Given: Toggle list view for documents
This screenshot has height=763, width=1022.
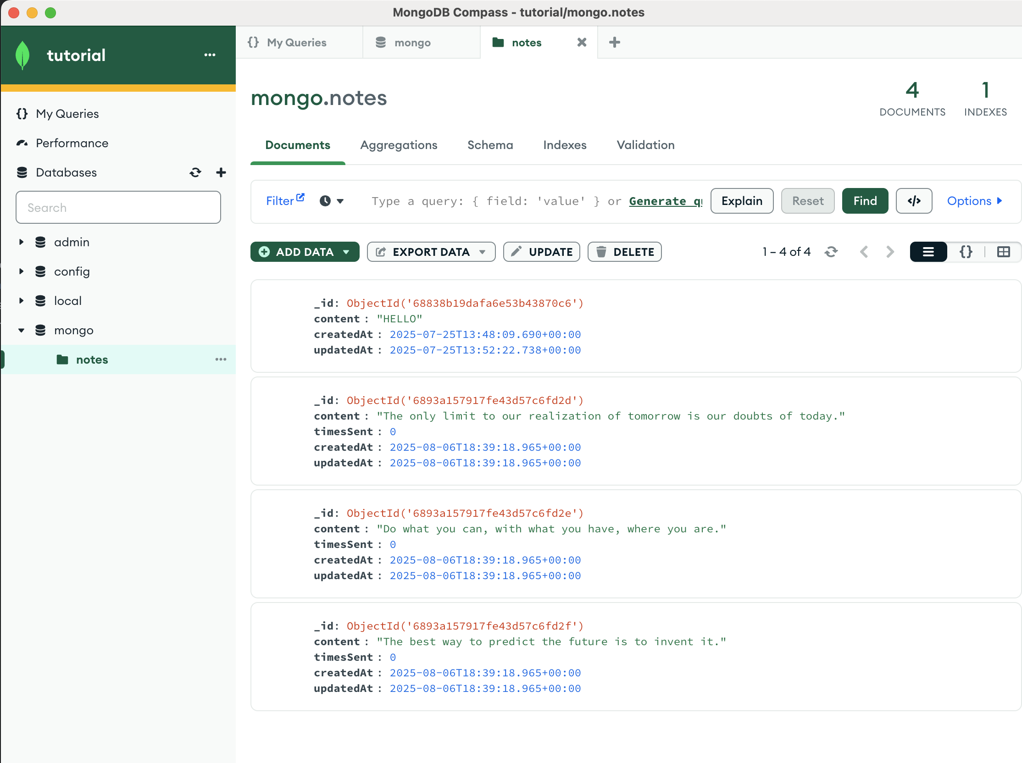Looking at the screenshot, I should coord(928,252).
